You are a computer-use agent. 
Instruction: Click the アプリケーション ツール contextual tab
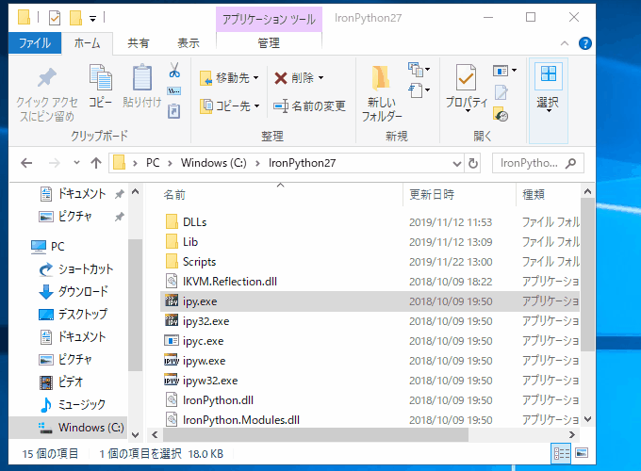click(x=269, y=19)
